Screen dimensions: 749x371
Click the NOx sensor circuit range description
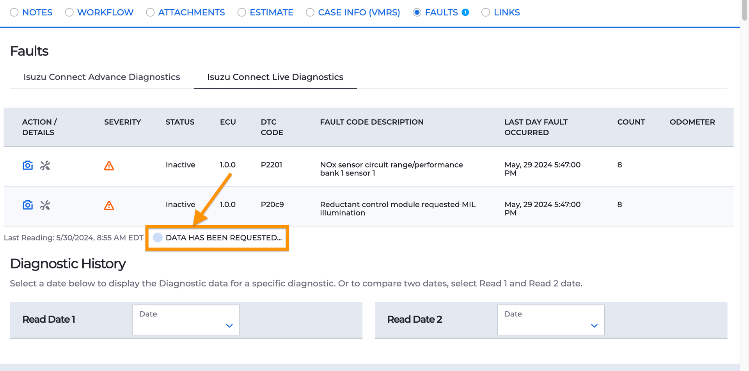[x=392, y=169]
